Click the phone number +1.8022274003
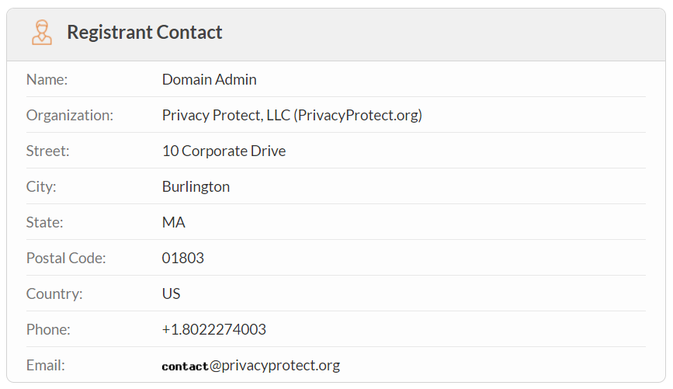The width and height of the screenshot is (673, 389). [x=213, y=330]
